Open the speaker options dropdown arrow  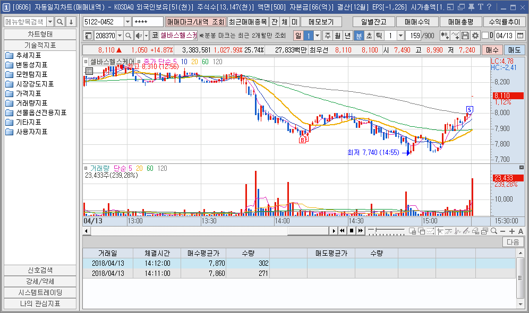(146, 36)
